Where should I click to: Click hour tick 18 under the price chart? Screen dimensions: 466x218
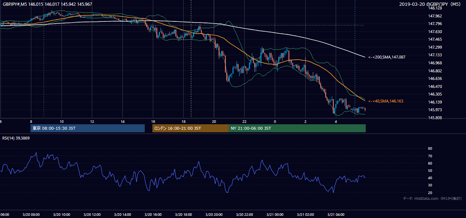[x=183, y=121]
